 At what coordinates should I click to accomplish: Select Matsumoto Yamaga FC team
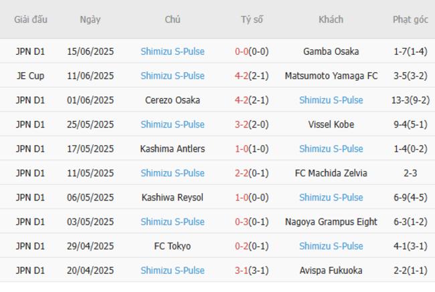pos(331,76)
